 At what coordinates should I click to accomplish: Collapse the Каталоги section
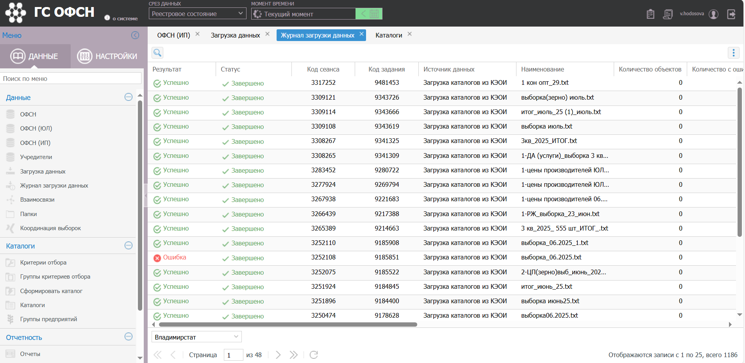click(x=129, y=245)
